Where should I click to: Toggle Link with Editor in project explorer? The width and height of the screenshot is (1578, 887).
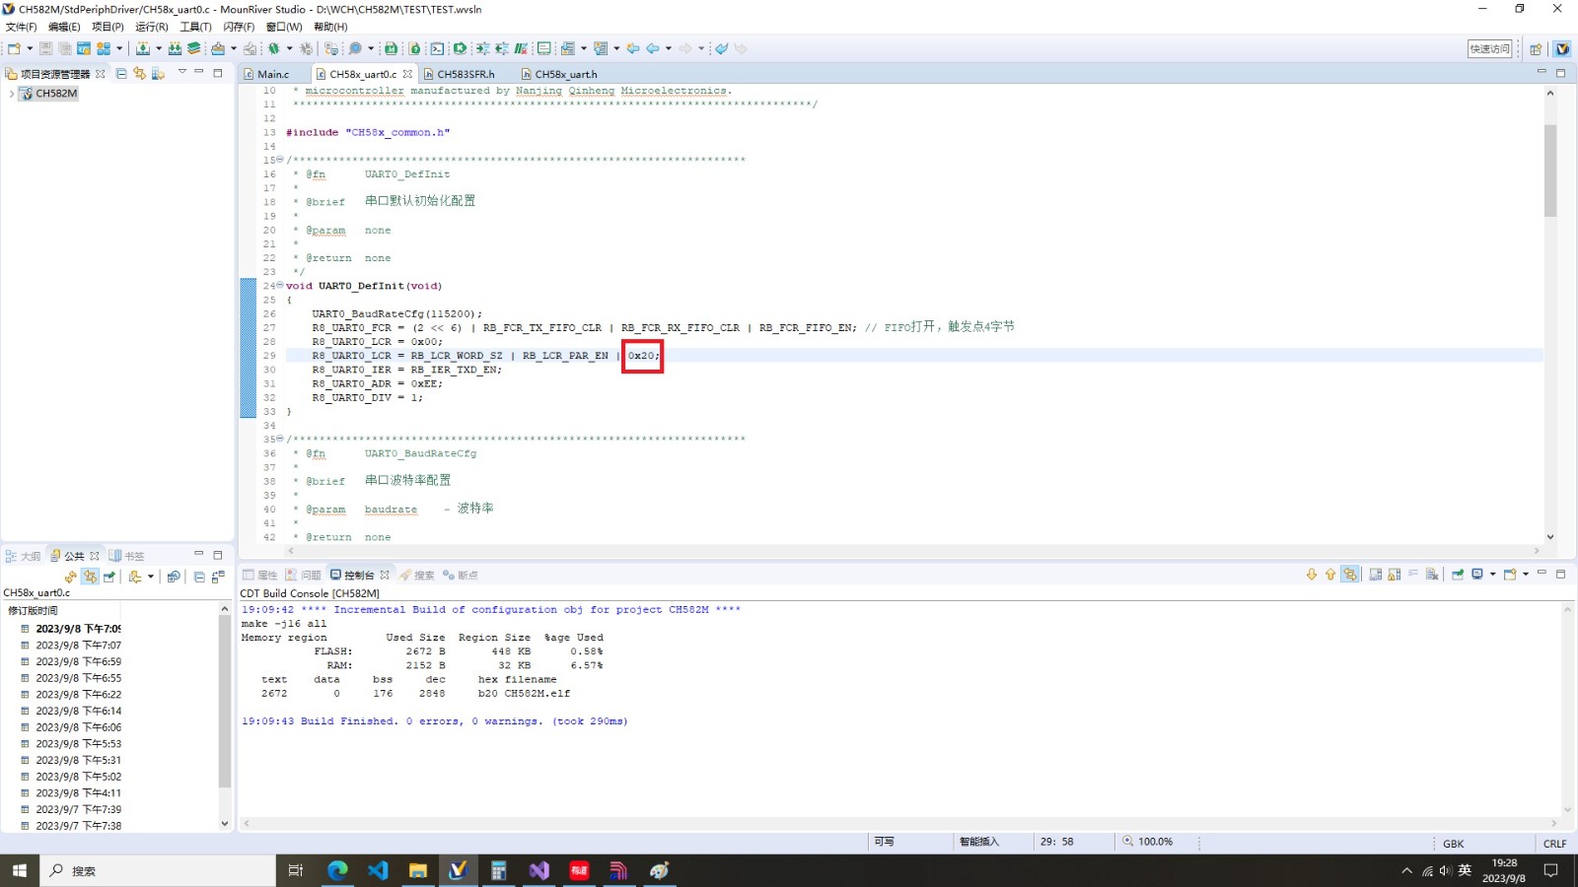(x=139, y=73)
